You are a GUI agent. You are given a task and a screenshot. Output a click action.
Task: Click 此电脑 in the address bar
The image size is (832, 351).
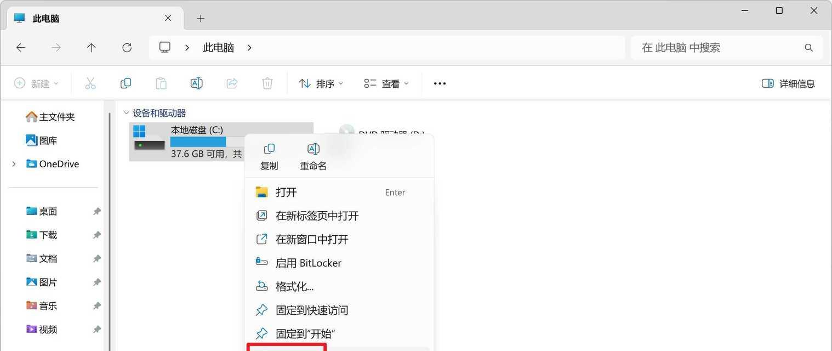tap(218, 48)
